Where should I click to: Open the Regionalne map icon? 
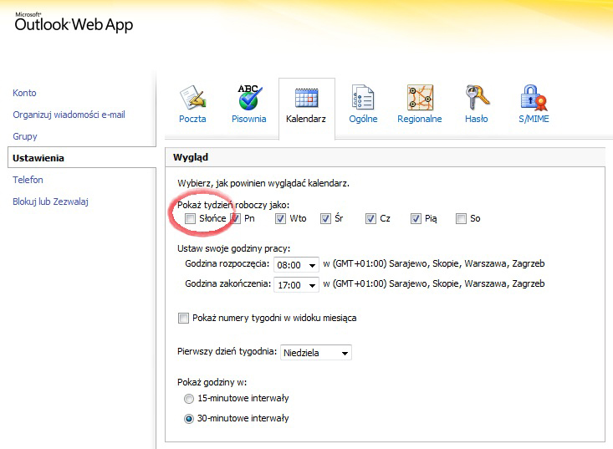(419, 99)
